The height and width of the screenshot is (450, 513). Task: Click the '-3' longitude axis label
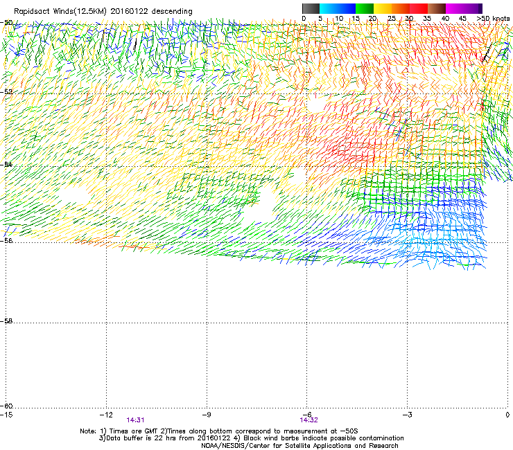tap(408, 415)
